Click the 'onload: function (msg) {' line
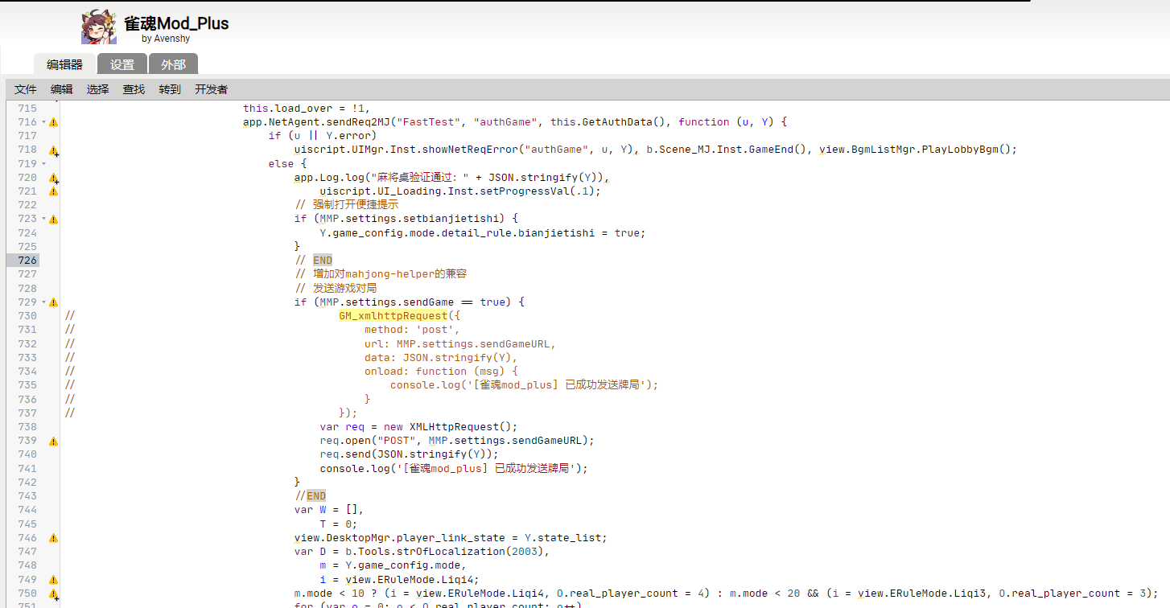1170x608 pixels. (x=441, y=372)
